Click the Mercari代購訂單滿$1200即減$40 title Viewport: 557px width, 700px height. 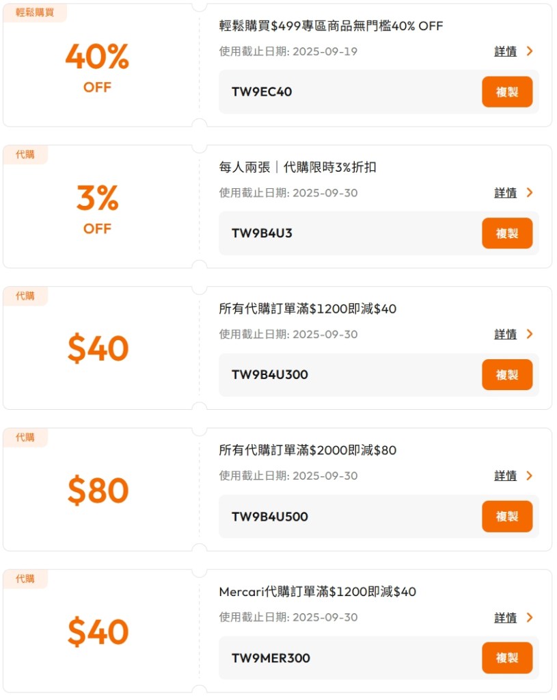(317, 592)
